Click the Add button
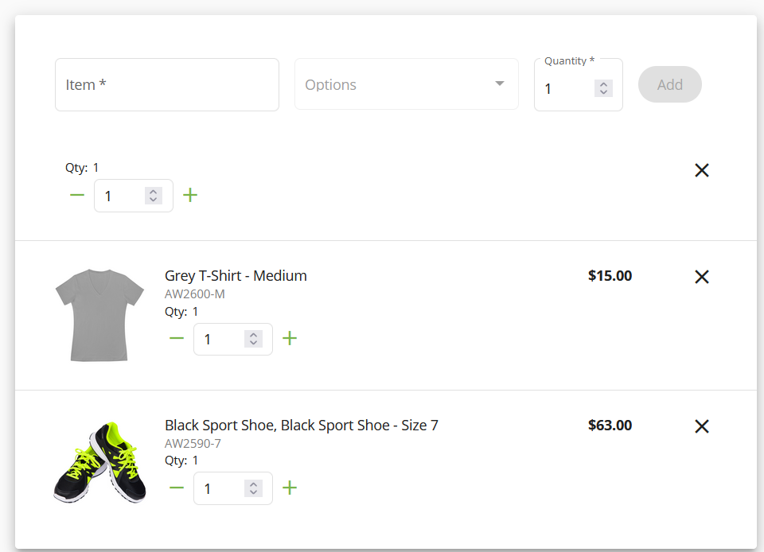Screen dimensions: 764x552 pos(669,84)
